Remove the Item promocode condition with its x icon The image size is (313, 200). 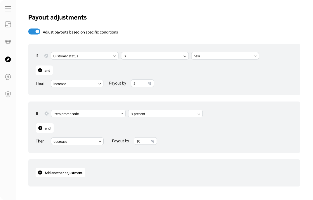point(47,113)
